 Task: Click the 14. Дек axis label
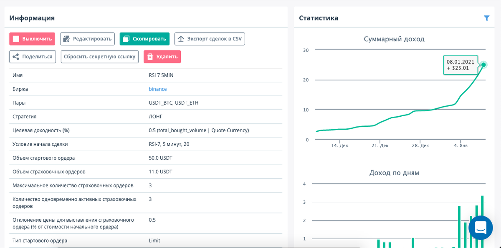(x=339, y=146)
